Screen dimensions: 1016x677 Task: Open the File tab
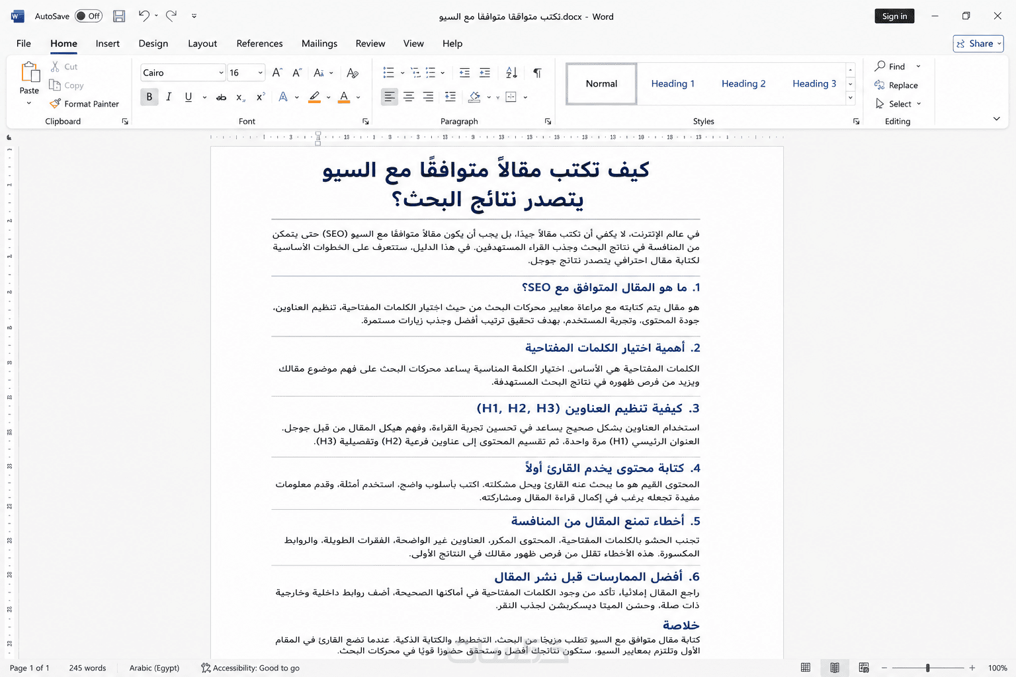click(x=24, y=44)
